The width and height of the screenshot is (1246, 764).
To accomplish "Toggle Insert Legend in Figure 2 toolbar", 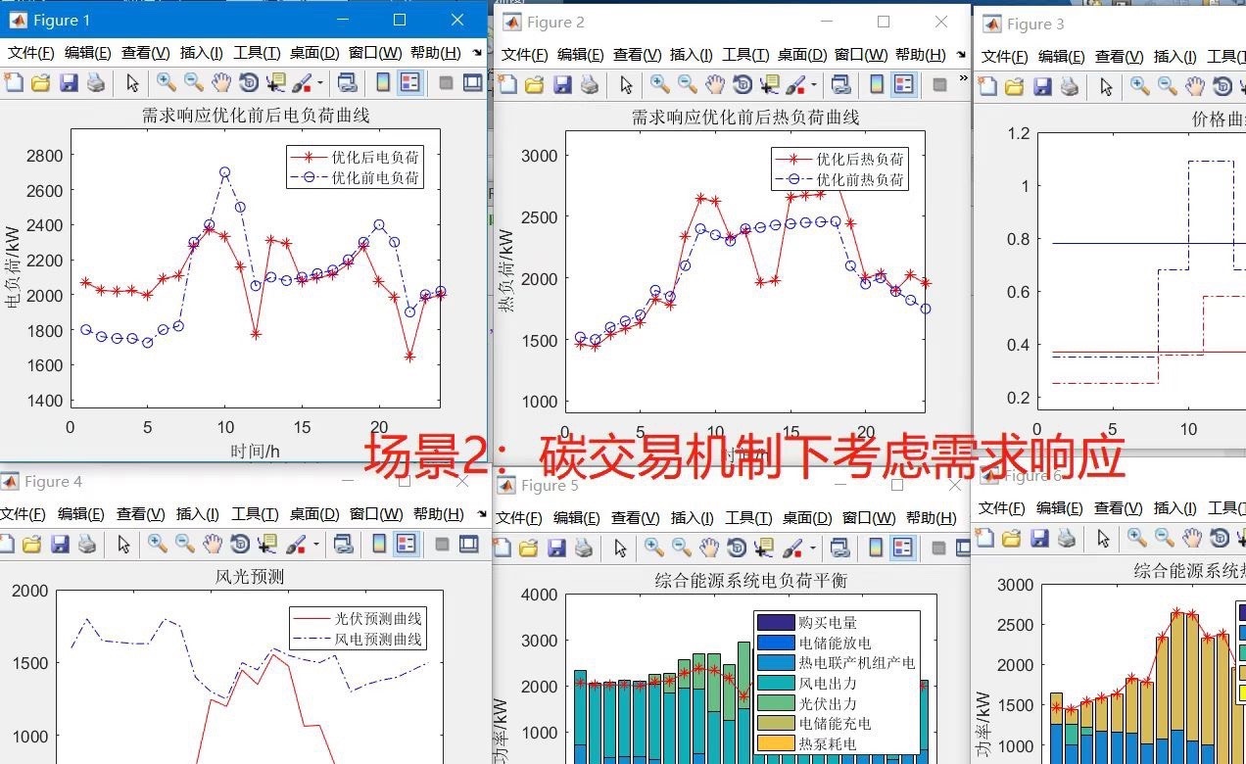I will click(x=903, y=85).
